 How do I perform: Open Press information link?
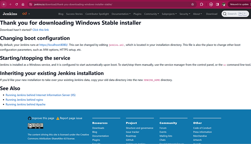click(x=202, y=132)
